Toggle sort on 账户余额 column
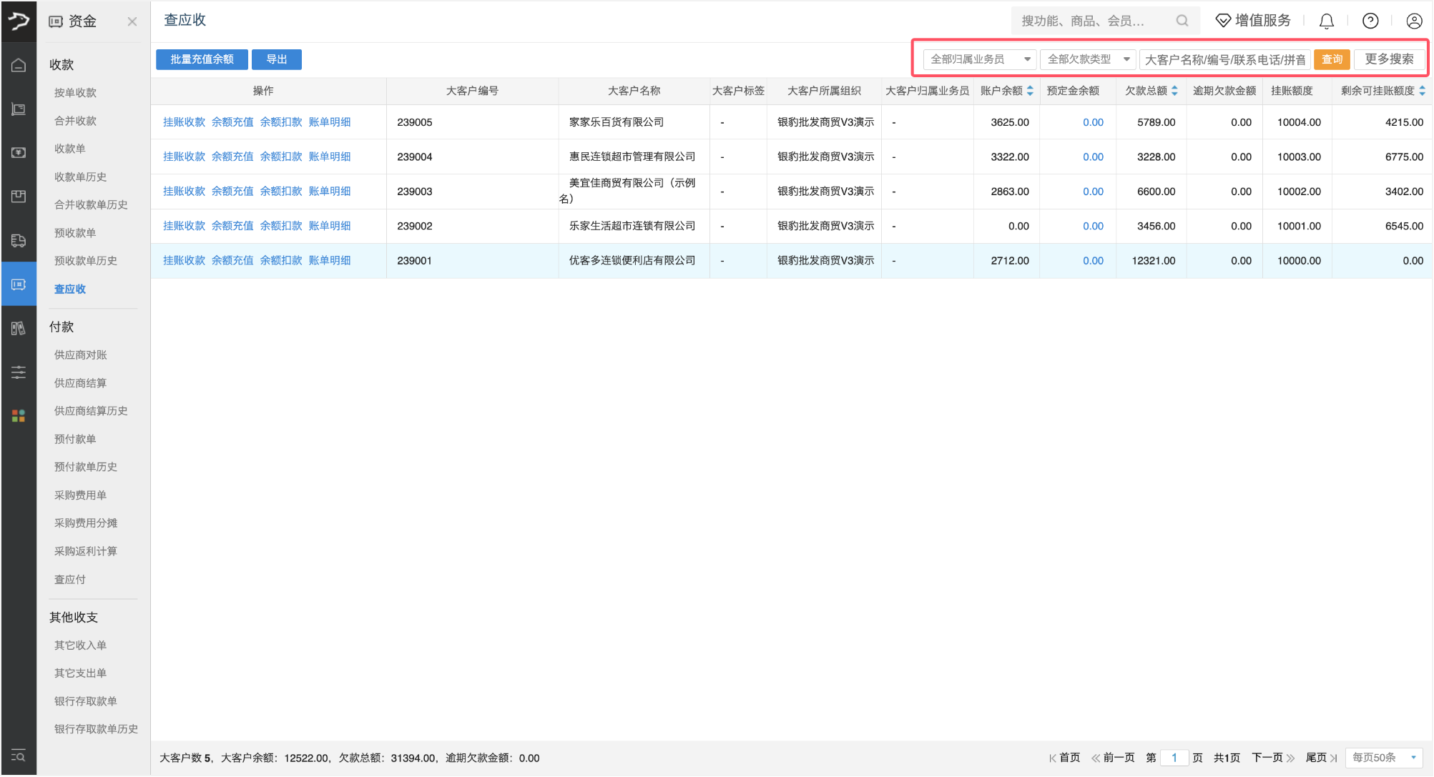The width and height of the screenshot is (1434, 777). 1030,91
